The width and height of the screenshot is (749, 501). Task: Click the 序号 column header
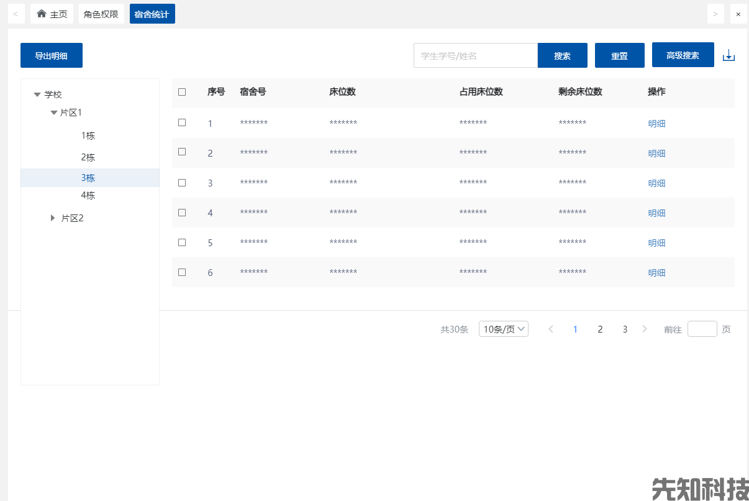tap(216, 91)
